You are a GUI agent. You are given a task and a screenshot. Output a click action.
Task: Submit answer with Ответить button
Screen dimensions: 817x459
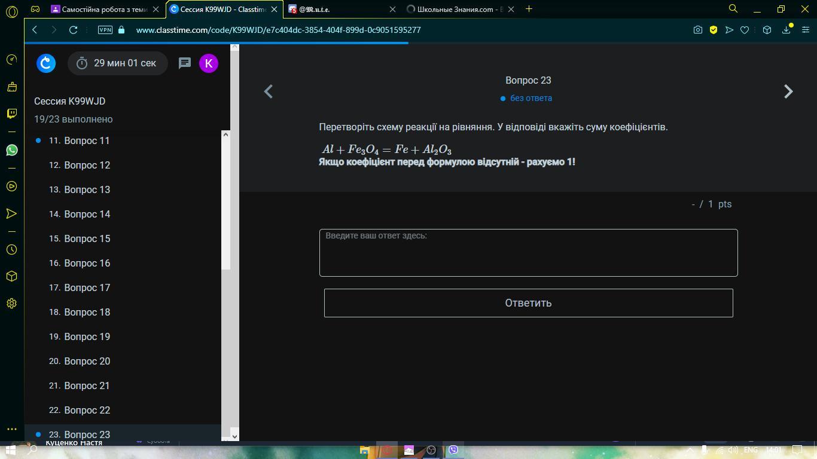529,303
